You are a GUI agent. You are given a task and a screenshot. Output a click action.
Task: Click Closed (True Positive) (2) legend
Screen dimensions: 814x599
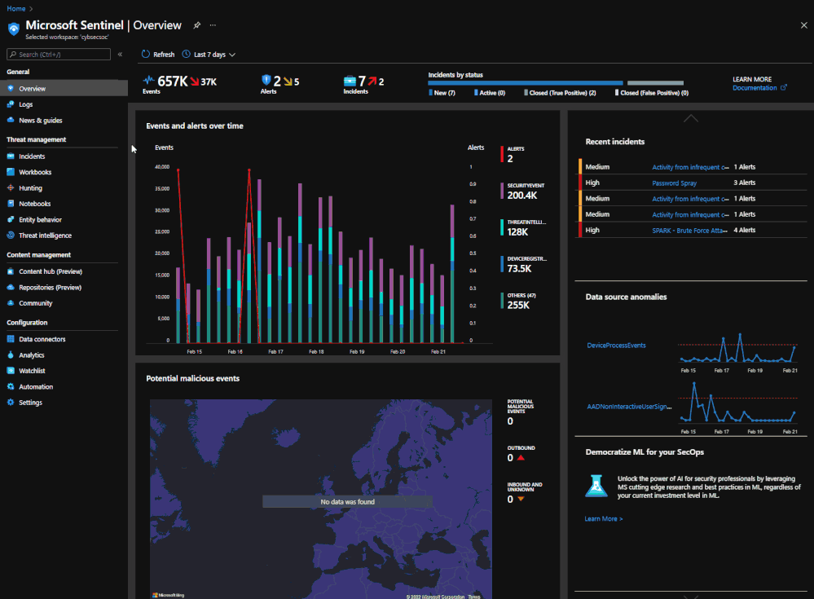[560, 93]
